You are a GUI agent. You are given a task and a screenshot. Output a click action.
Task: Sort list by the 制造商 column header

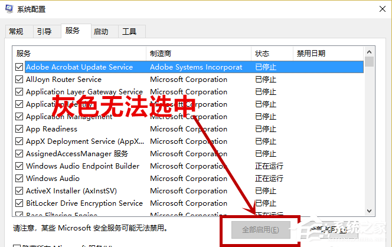[198, 53]
